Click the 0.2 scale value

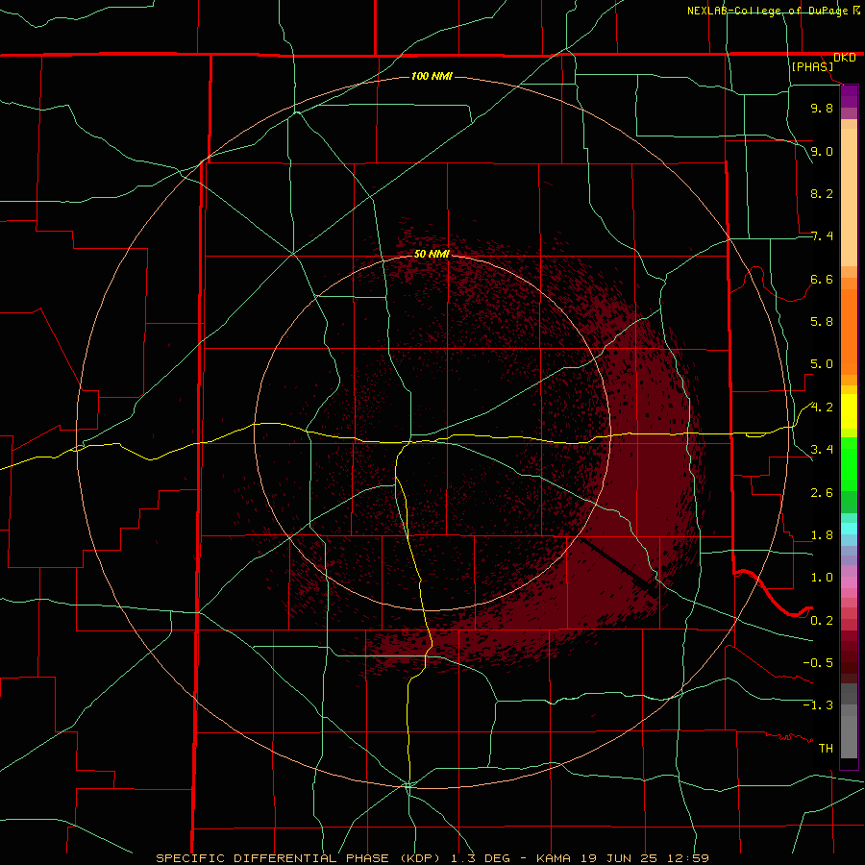(x=822, y=621)
